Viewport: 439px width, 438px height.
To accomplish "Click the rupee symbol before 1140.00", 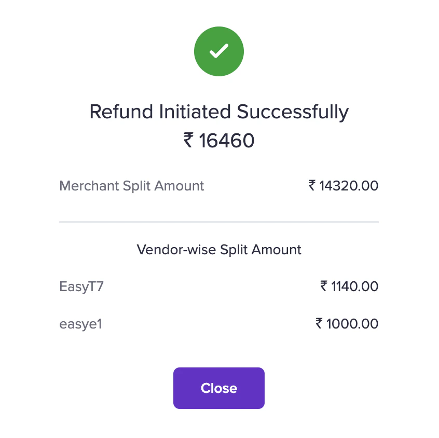I will tap(324, 286).
